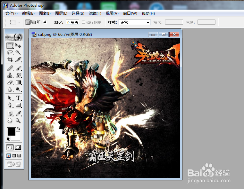Minimize the saf.png document window
The height and width of the screenshot is (189, 244).
point(153,35)
